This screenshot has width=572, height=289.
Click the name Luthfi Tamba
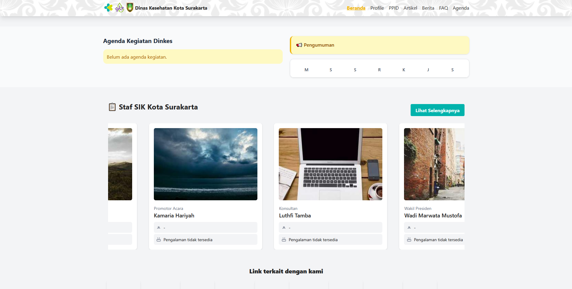pos(295,216)
